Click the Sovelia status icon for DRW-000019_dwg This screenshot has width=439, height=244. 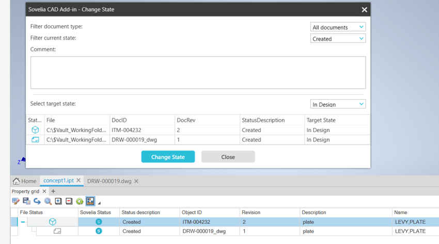click(99, 231)
